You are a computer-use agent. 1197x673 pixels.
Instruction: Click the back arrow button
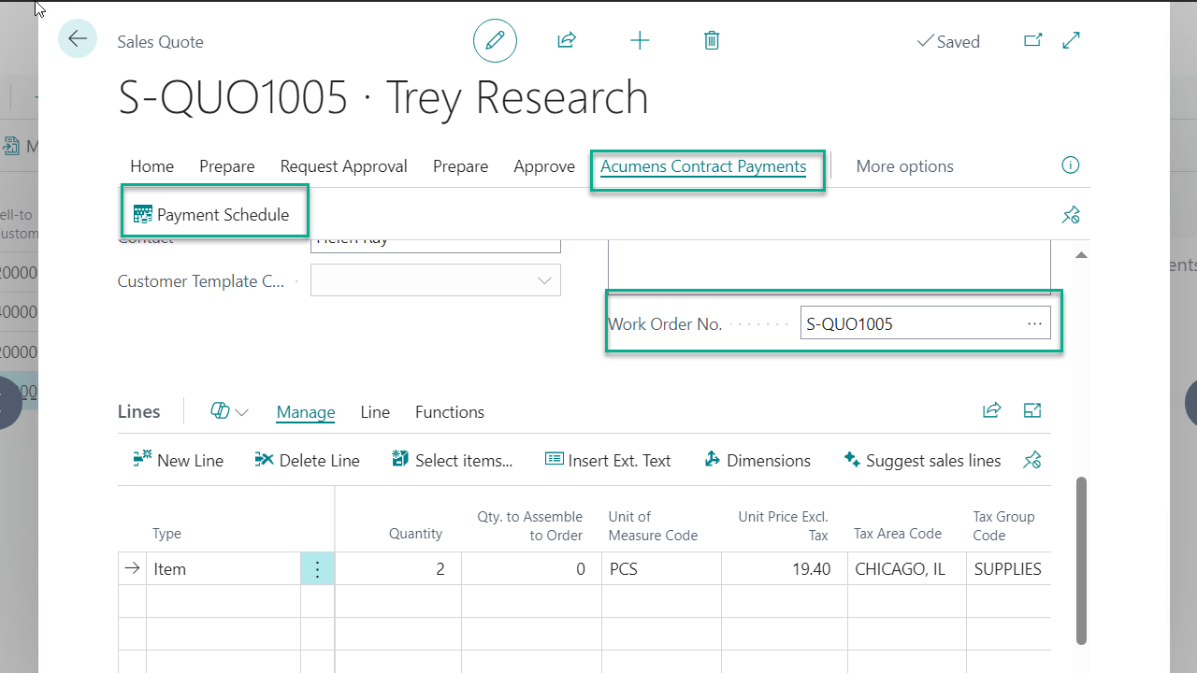point(77,39)
